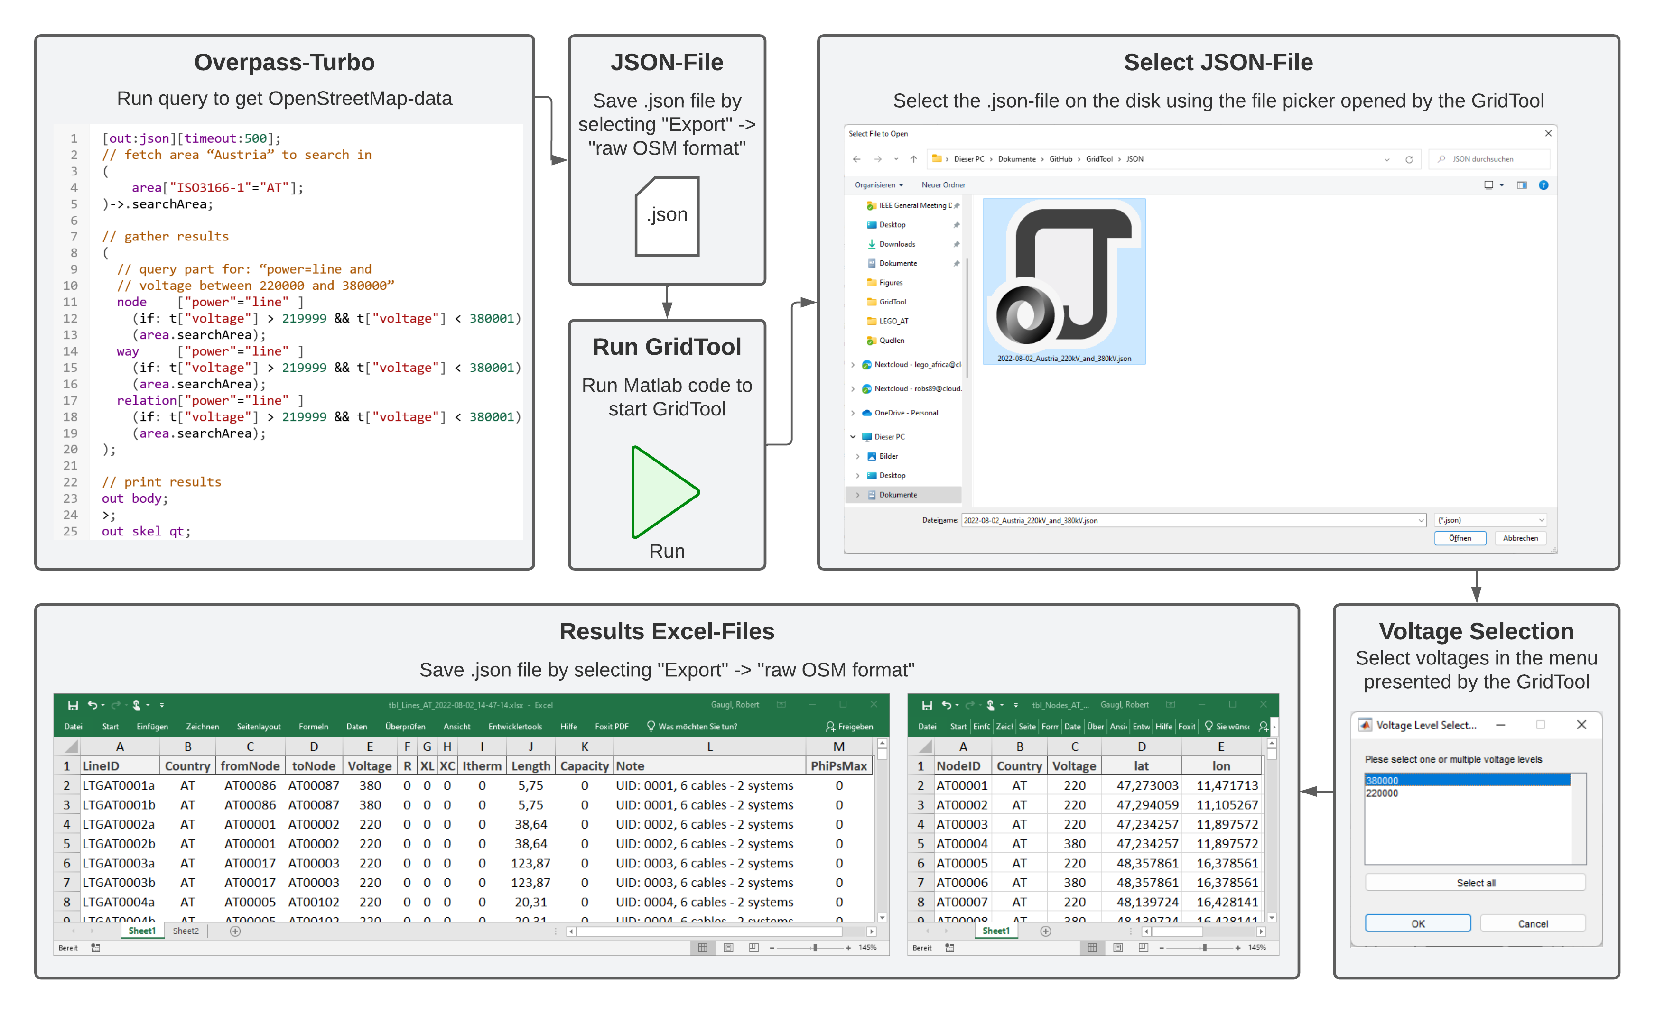Click the back arrow in the file dialog
The image size is (1655, 1014).
point(856,159)
